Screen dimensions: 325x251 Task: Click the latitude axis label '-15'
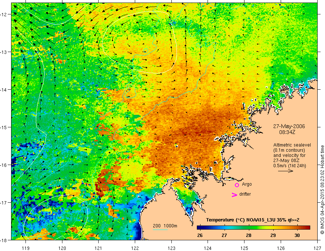click(x=4, y=127)
